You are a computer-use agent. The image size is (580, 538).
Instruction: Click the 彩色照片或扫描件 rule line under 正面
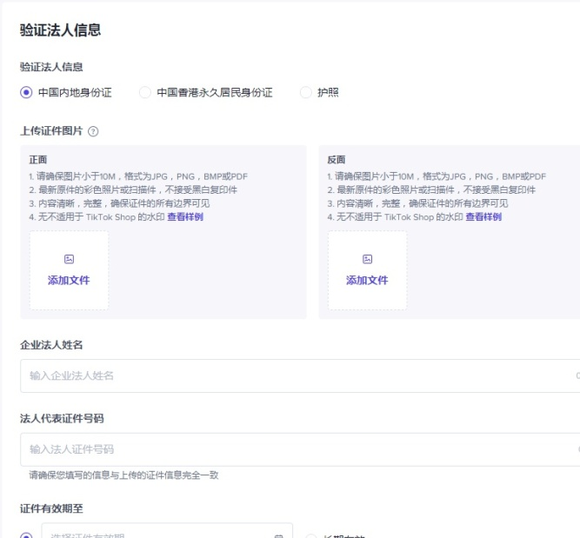[x=133, y=189]
